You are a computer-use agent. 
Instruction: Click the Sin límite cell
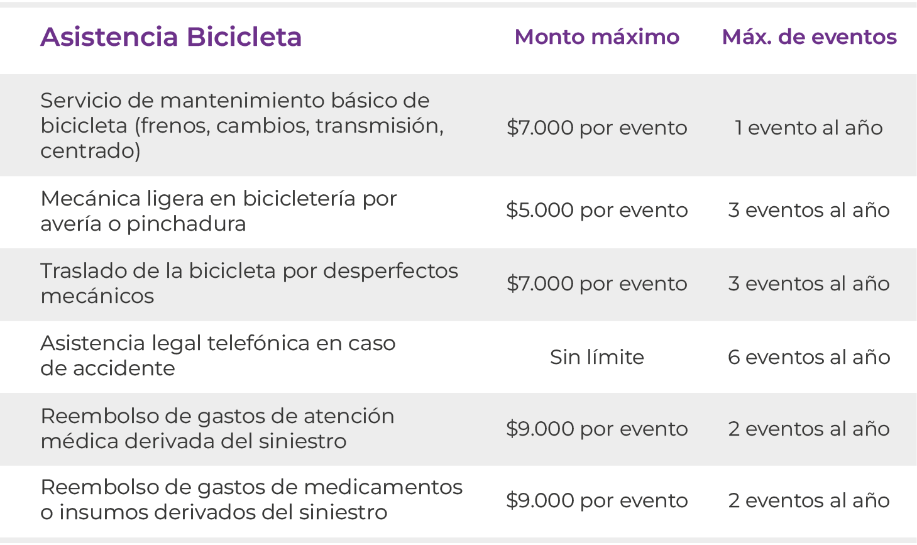596,357
